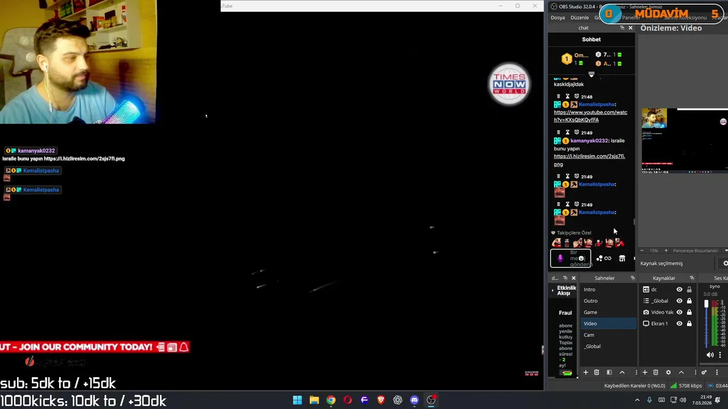Open the emoji picker in the chat input
Viewport: 728px width, 409px height.
pyautogui.click(x=581, y=258)
